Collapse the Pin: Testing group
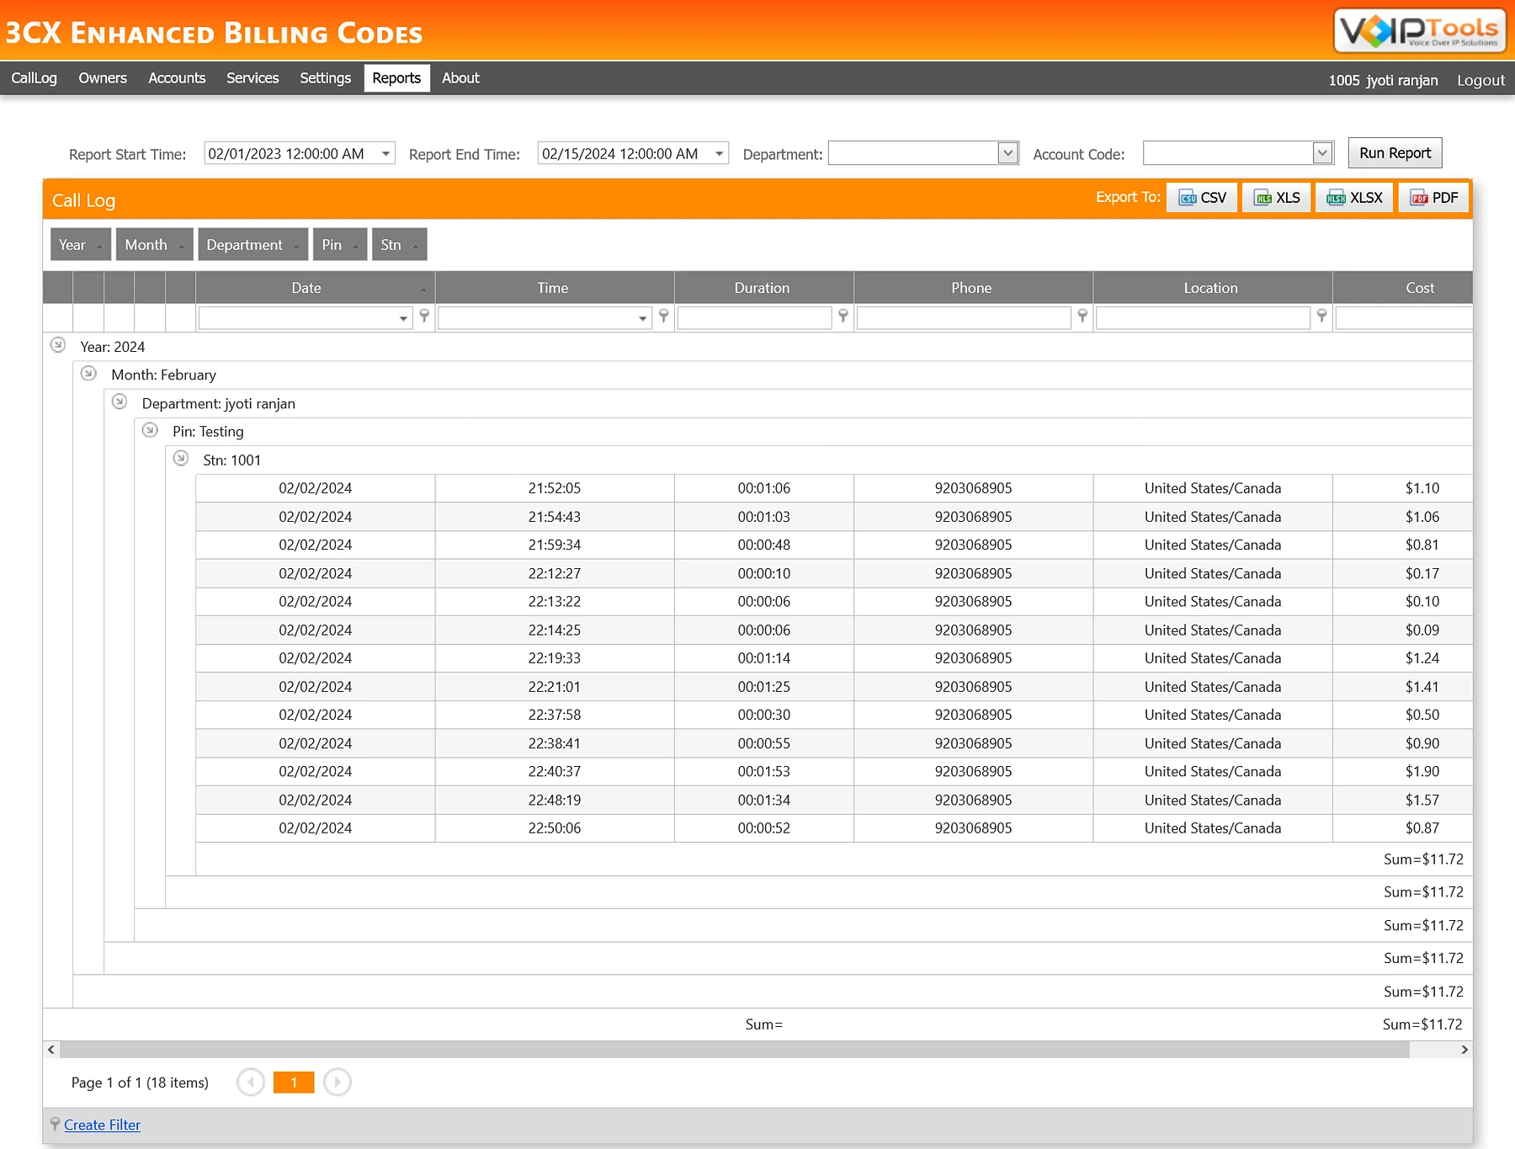Viewport: 1515px width, 1149px height. 150,430
